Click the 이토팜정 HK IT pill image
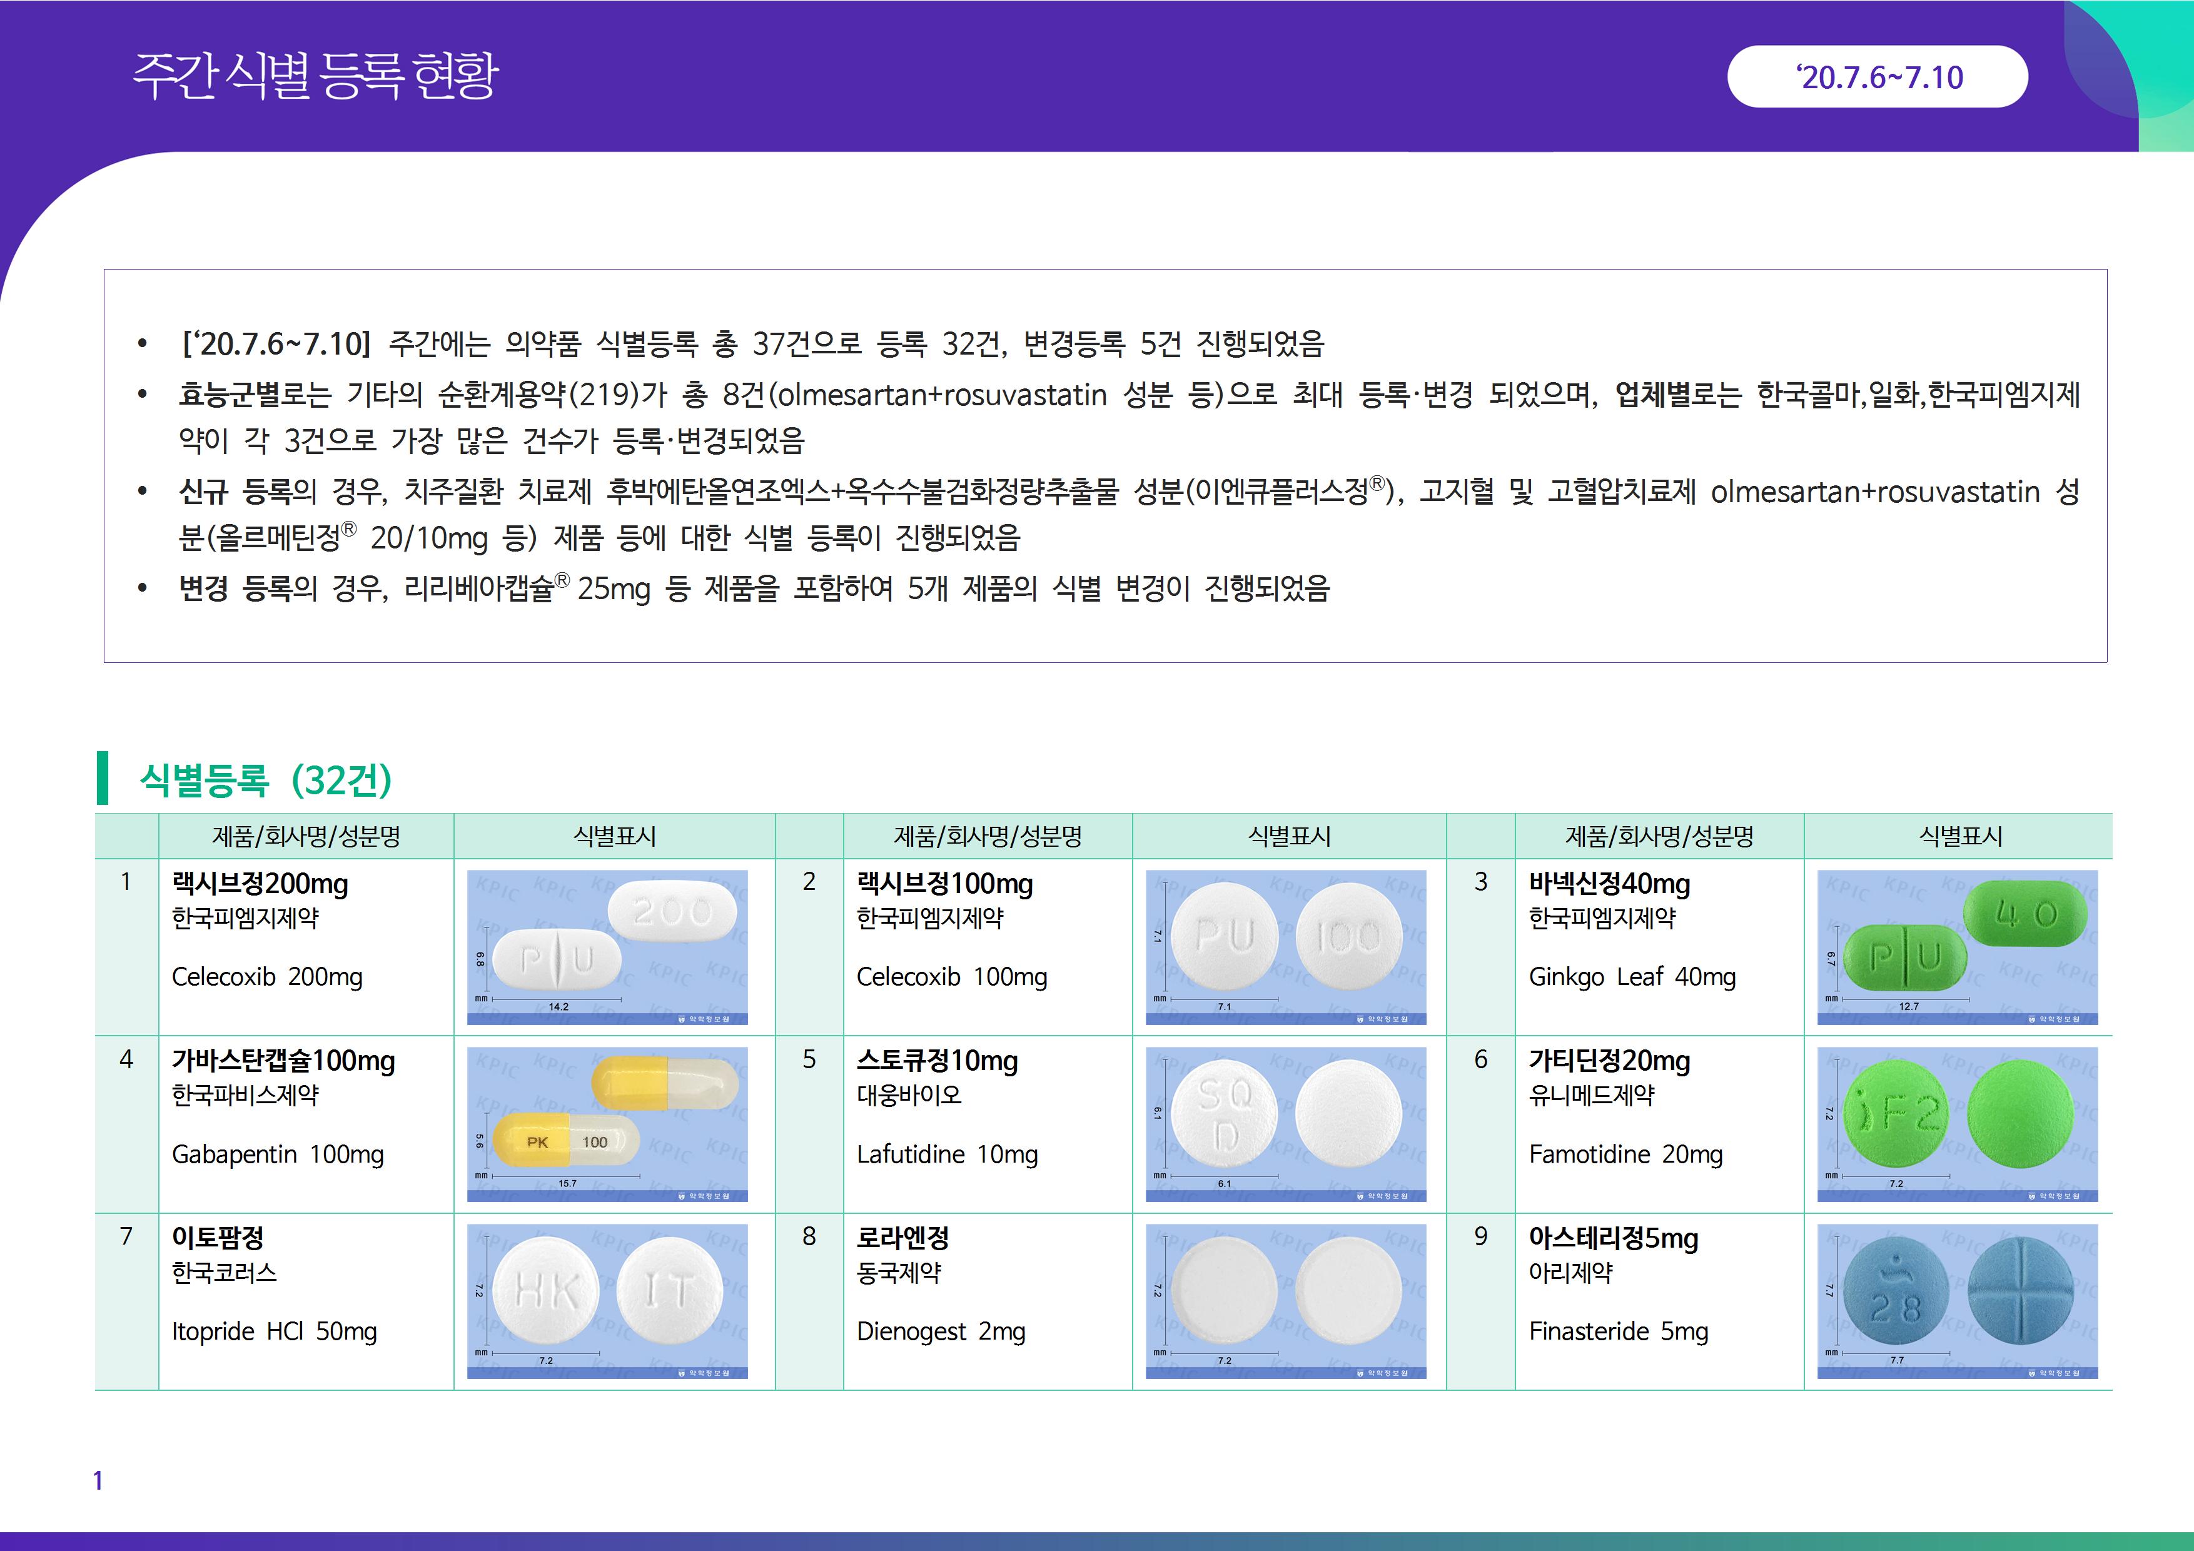 (x=607, y=1301)
